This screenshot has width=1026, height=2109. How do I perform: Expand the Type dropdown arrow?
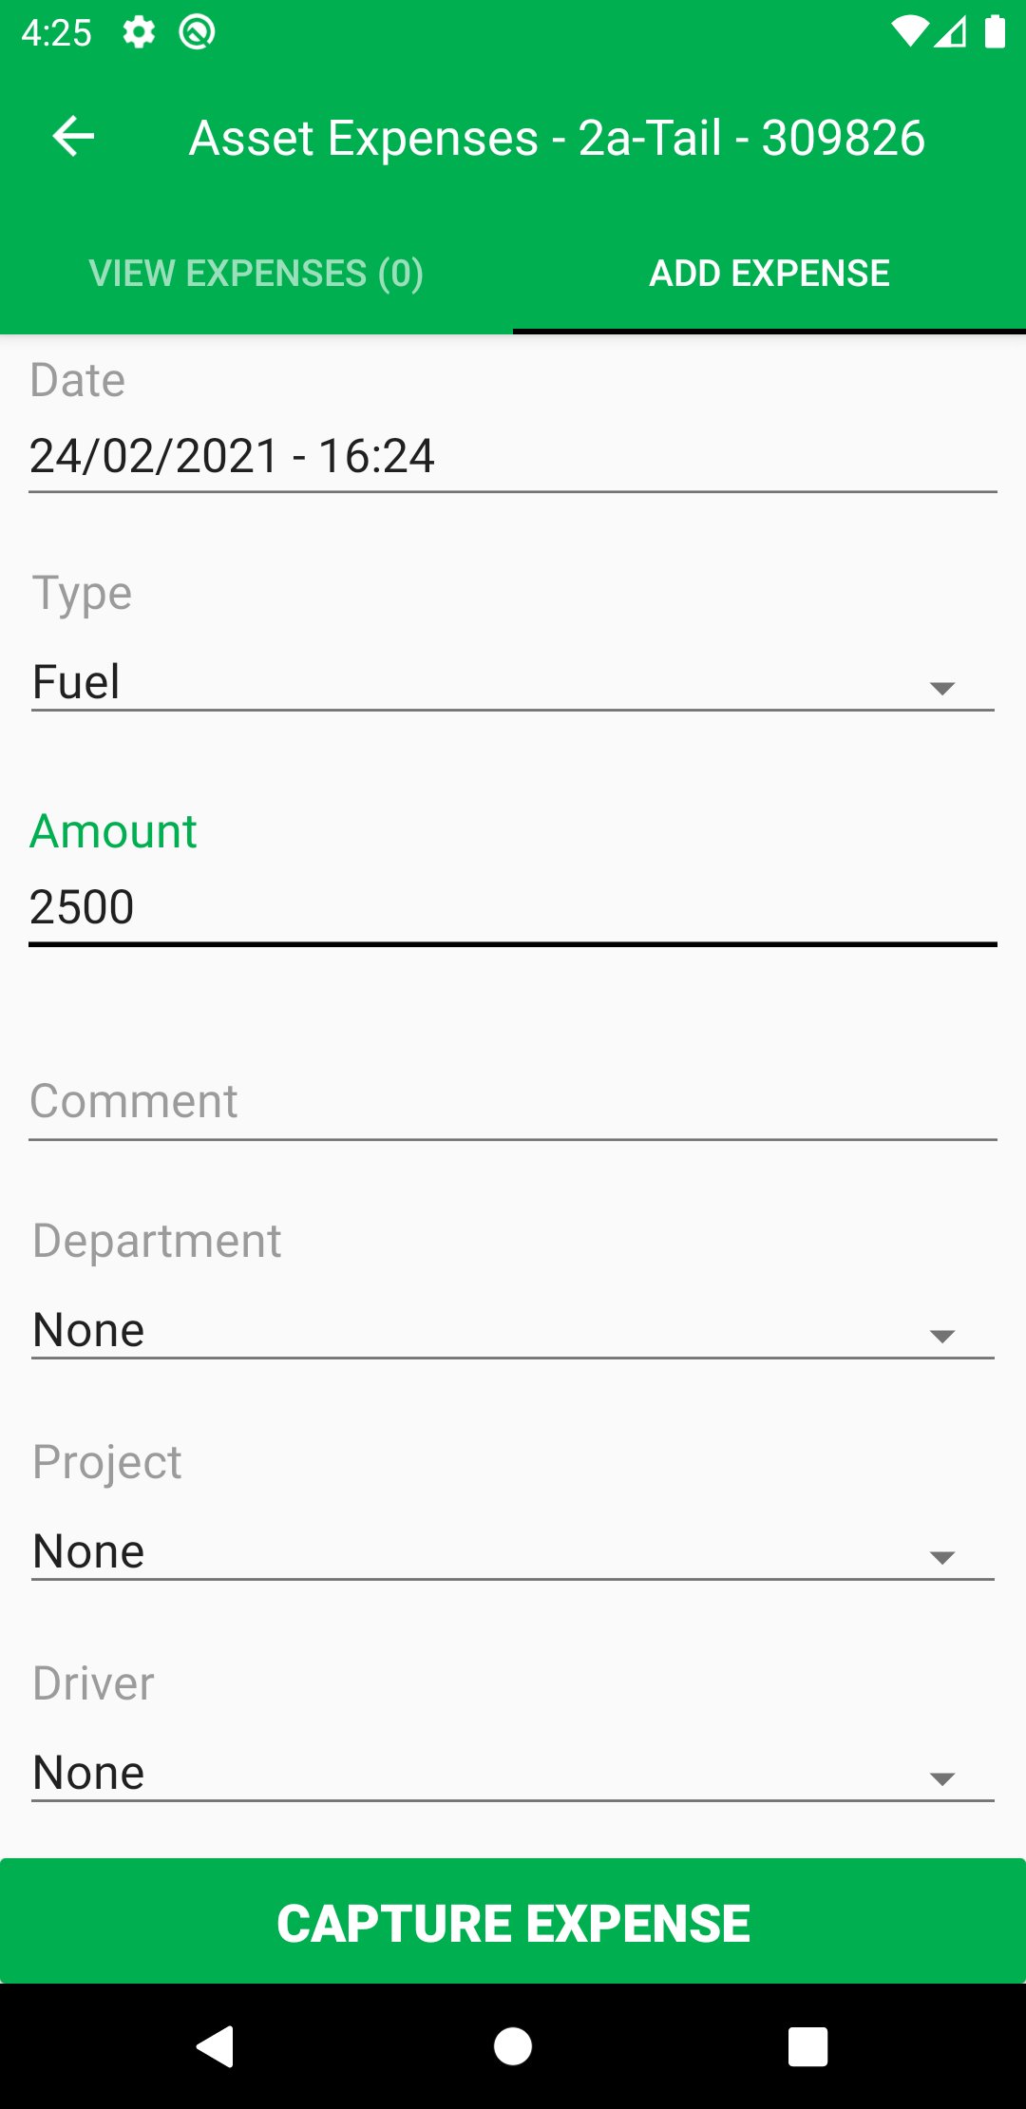point(942,688)
